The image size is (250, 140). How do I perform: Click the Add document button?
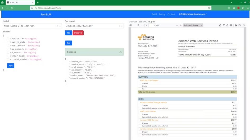(69, 33)
